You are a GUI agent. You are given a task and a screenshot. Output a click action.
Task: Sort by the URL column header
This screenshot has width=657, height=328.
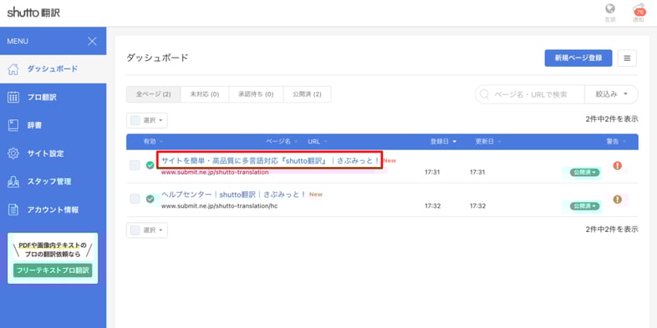[x=318, y=142]
